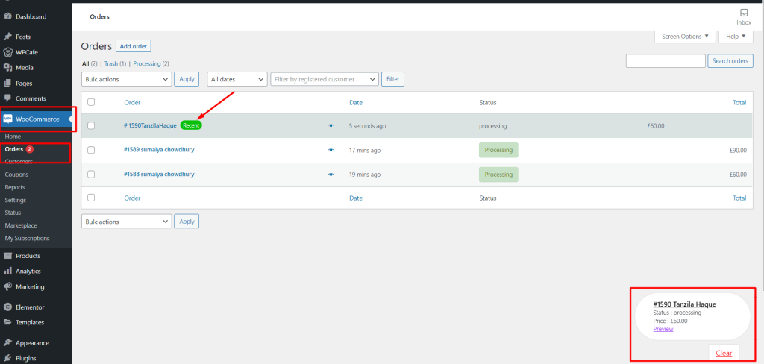
Task: Click the Products box icon
Action: [x=7, y=256]
